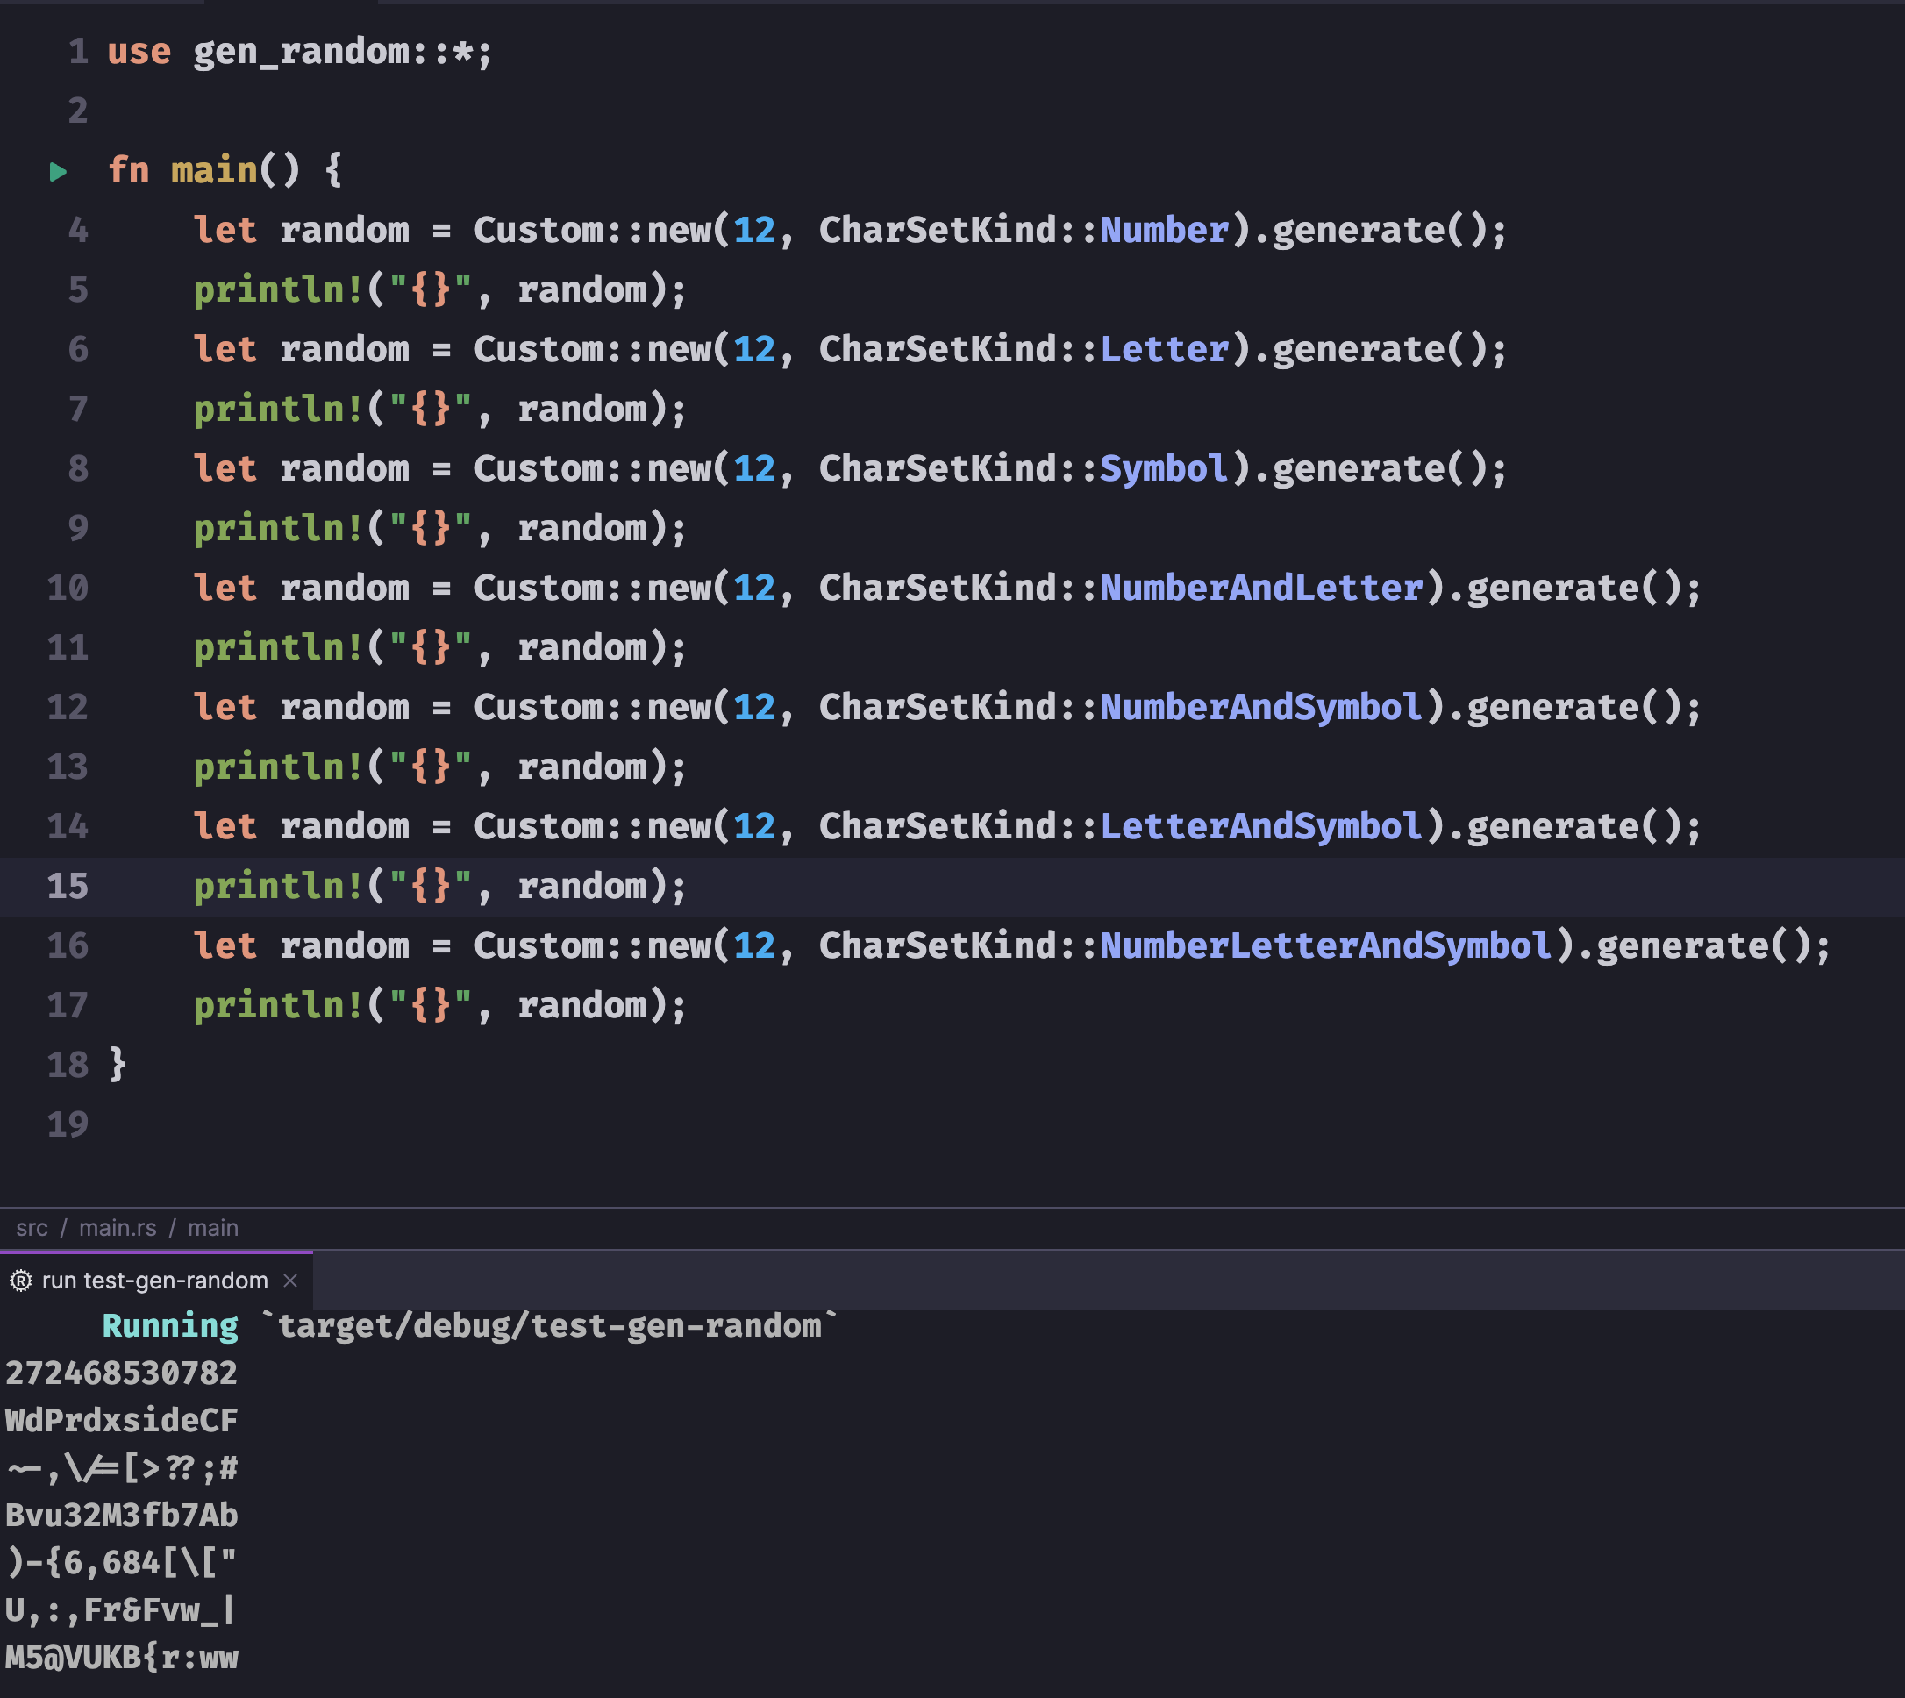
Task: Click println! macro on line 15
Action: point(278,888)
